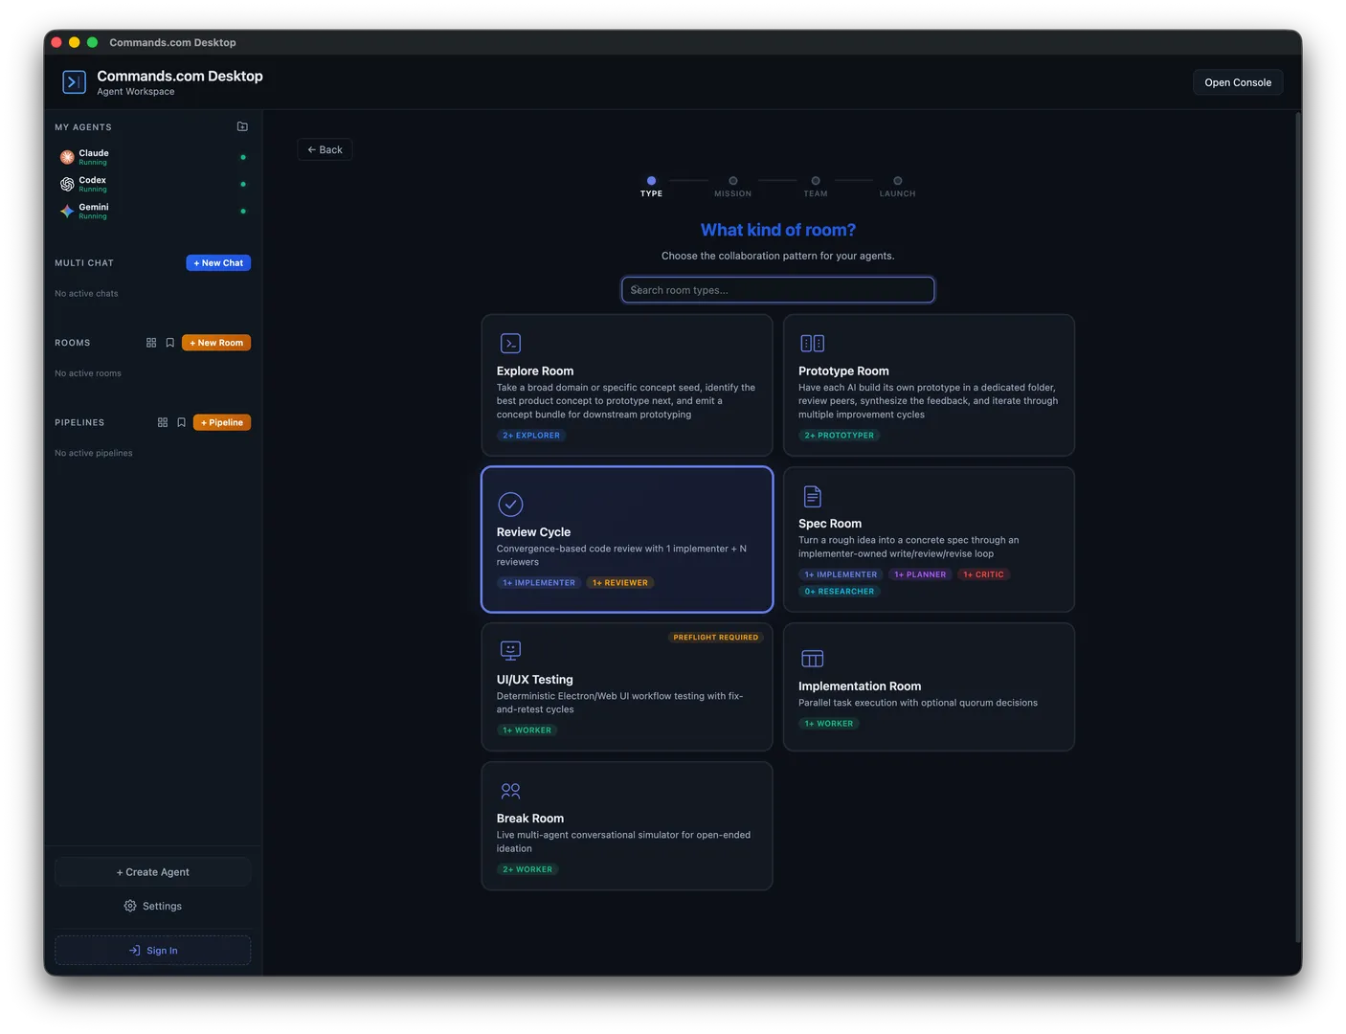The height and width of the screenshot is (1034, 1346).
Task: Click the Sign In button
Action: coord(153,951)
